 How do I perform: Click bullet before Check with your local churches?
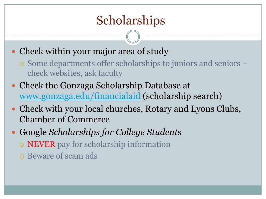[x=14, y=109]
